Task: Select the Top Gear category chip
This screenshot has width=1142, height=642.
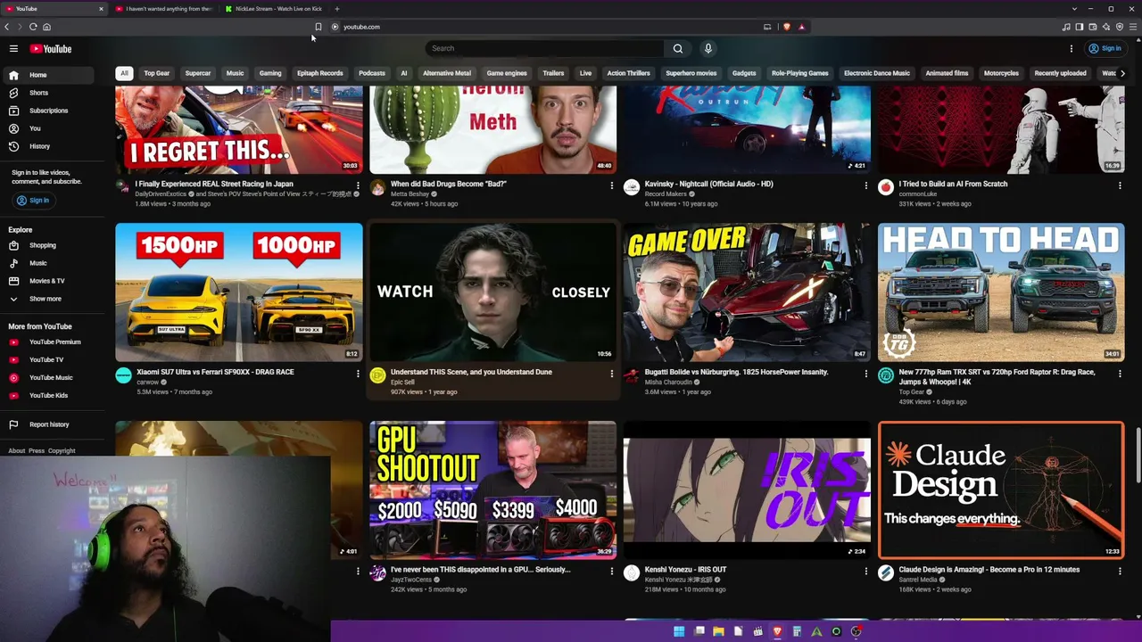Action: [157, 73]
